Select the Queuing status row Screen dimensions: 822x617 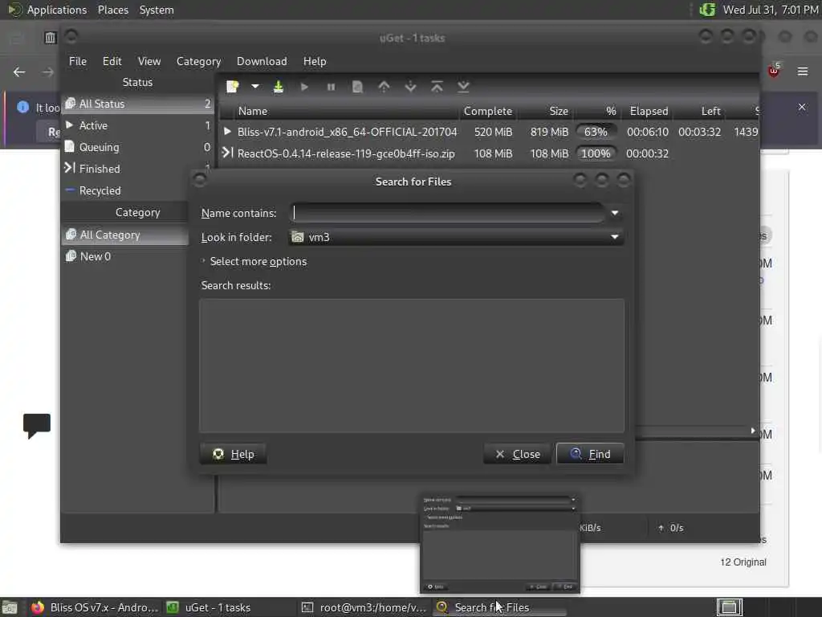138,148
